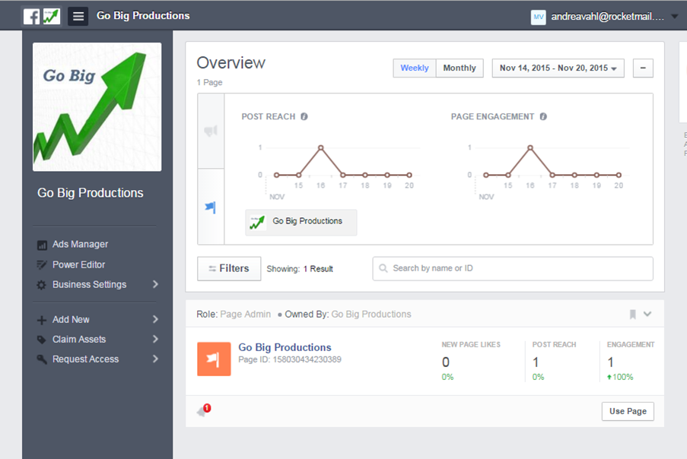Open the Go Big Productions page link
The width and height of the screenshot is (687, 459).
(285, 347)
